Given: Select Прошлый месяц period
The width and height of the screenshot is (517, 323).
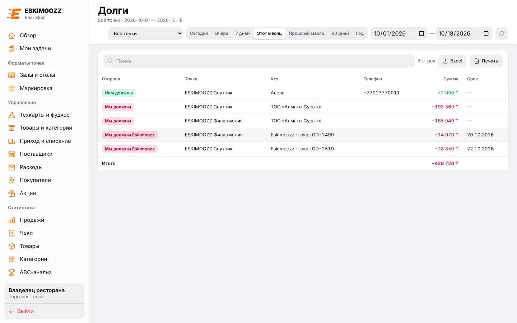Looking at the screenshot, I should 307,33.
